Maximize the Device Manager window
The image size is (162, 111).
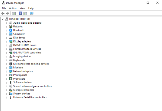pos(148,3)
